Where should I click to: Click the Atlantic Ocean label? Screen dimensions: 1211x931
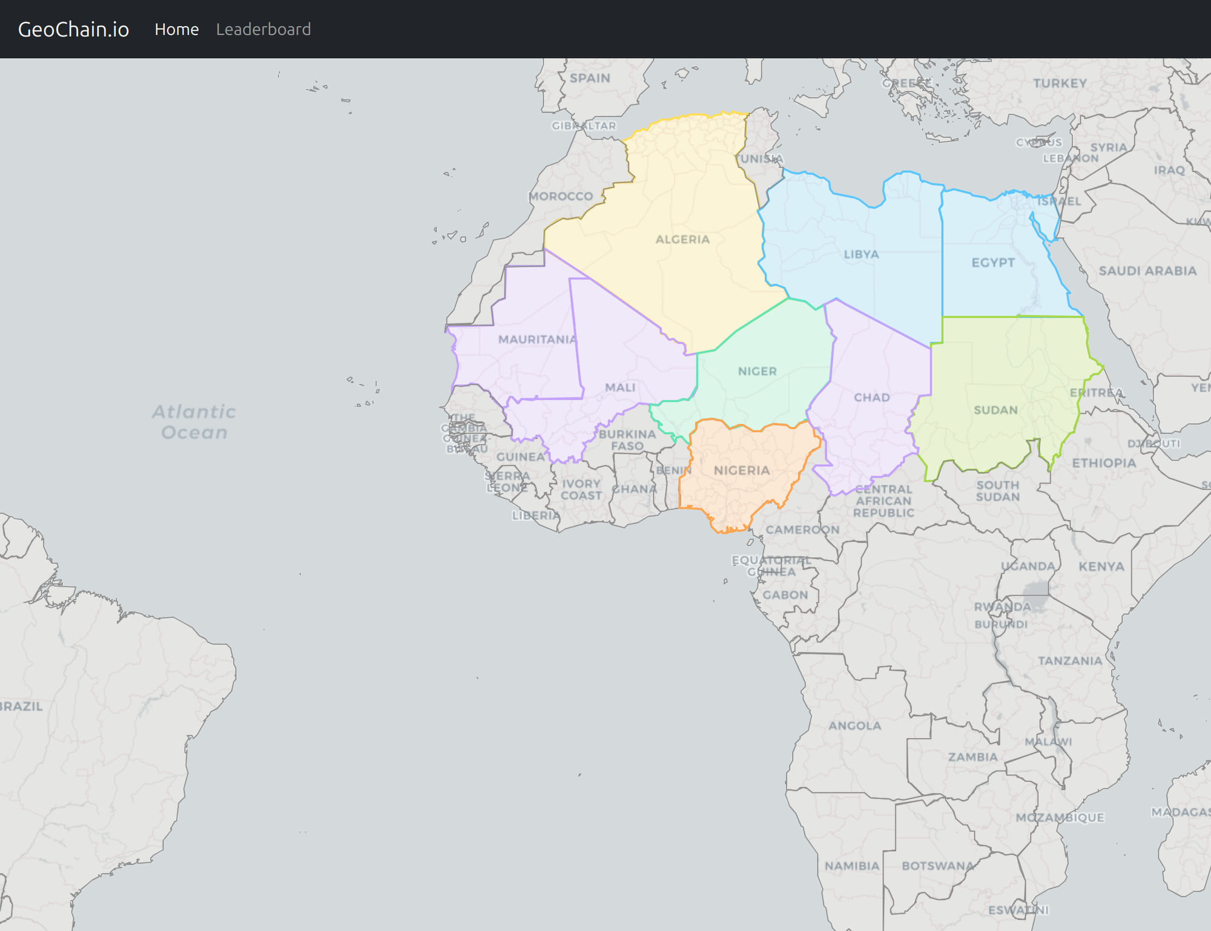click(194, 422)
